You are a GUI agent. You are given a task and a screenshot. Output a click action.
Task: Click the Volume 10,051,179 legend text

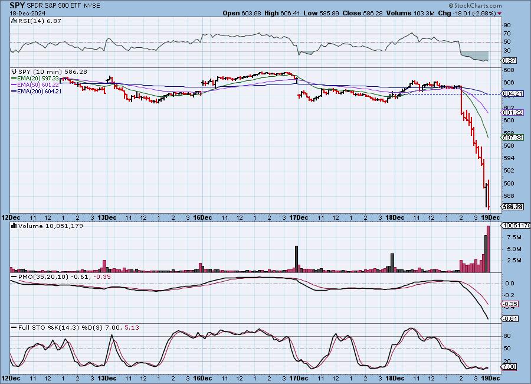tap(51, 226)
